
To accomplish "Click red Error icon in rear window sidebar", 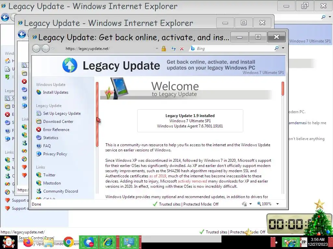I will 7,114.
